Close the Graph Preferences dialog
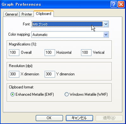This screenshot has height=124, width=126. point(121,4)
